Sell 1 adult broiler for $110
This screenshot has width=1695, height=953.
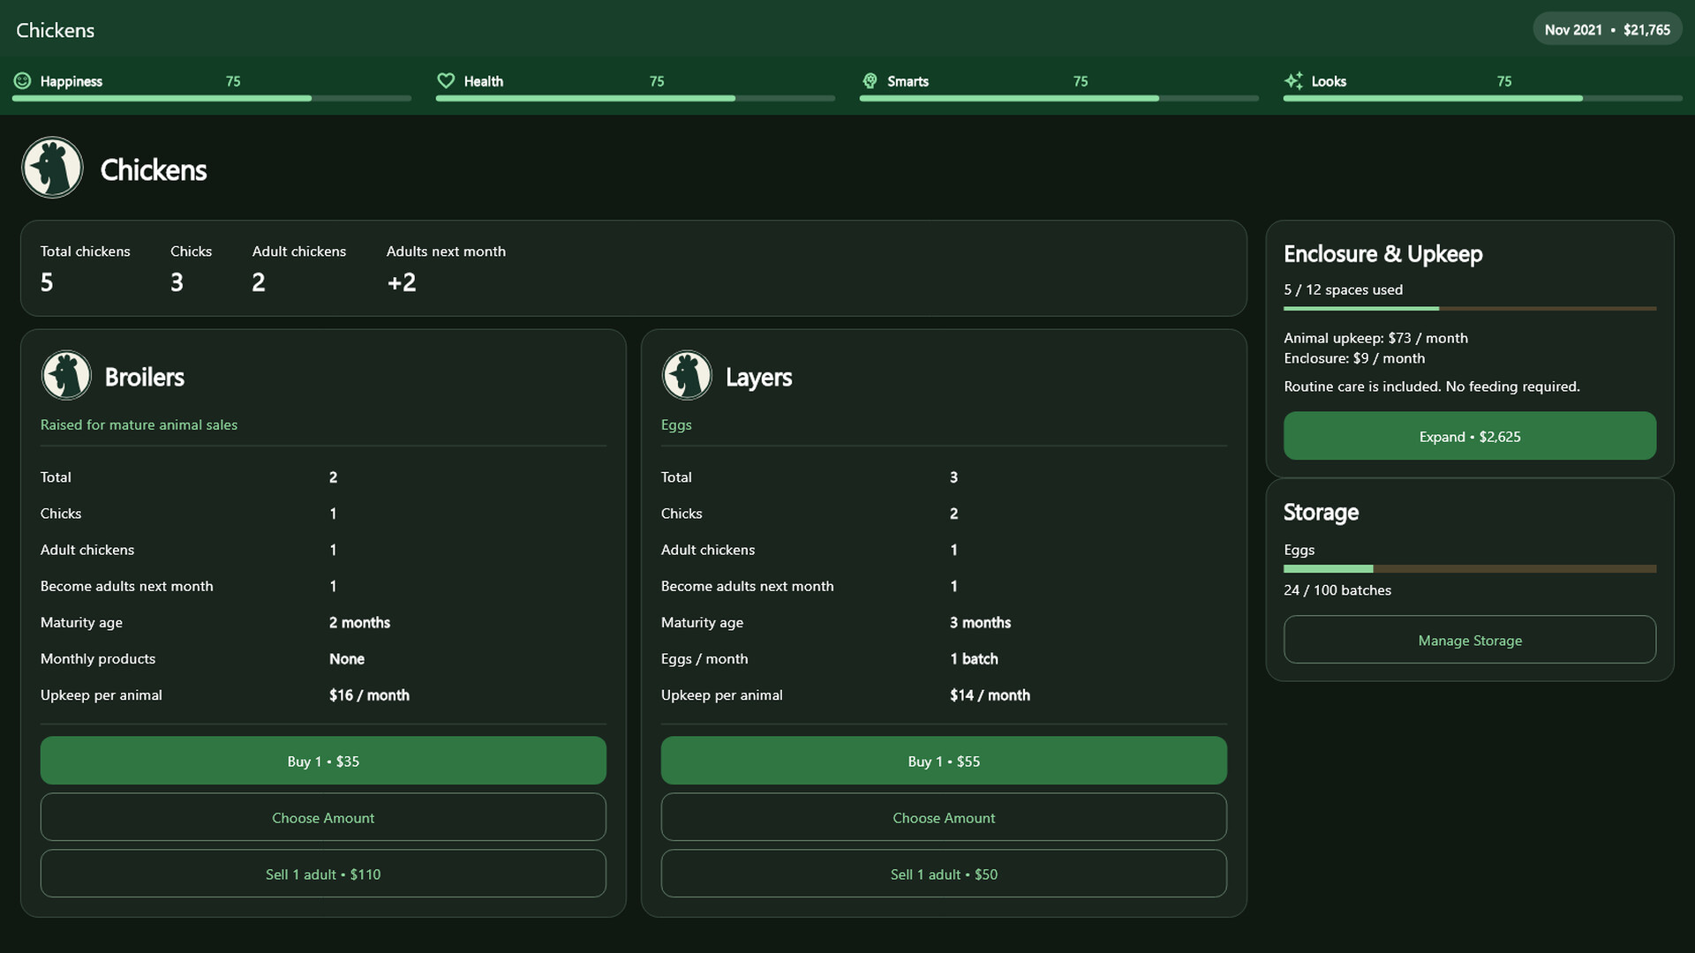pos(323,874)
